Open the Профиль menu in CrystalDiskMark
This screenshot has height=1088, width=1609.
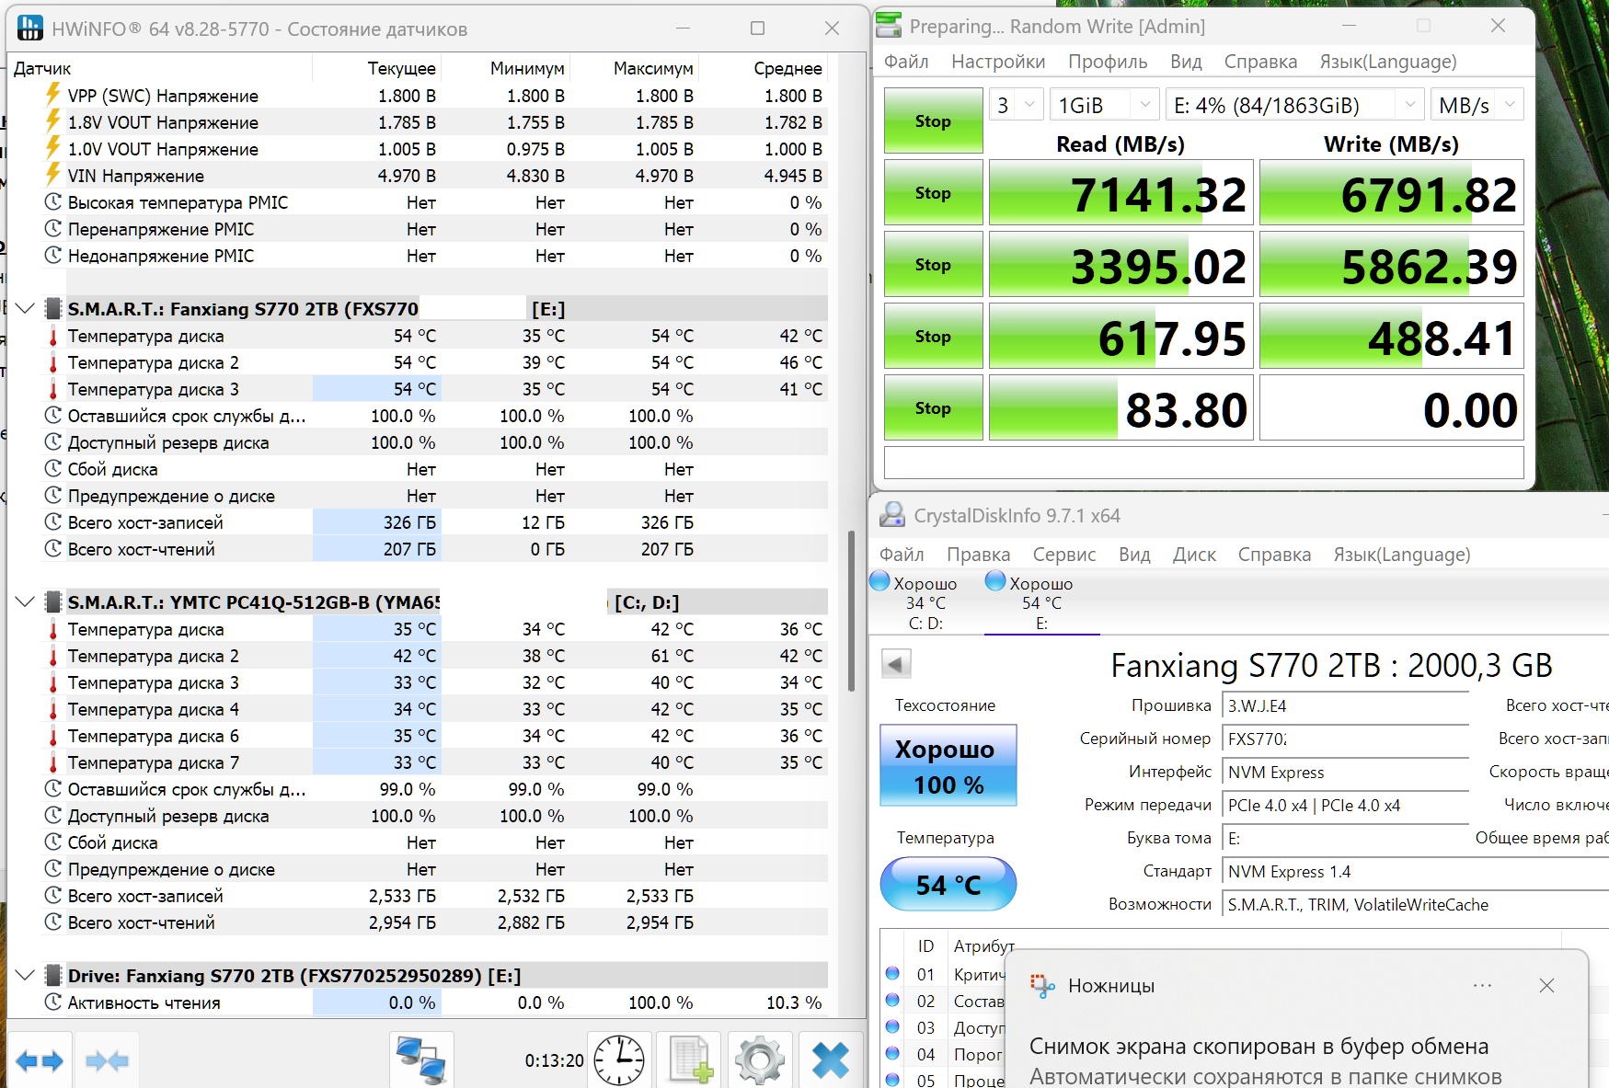tap(1107, 62)
